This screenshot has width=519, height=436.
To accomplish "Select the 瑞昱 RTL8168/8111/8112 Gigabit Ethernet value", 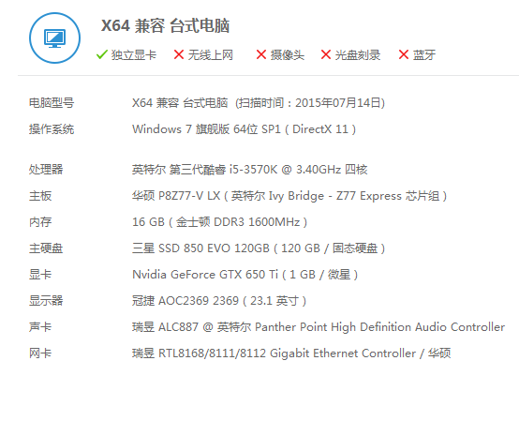I will pos(291,353).
